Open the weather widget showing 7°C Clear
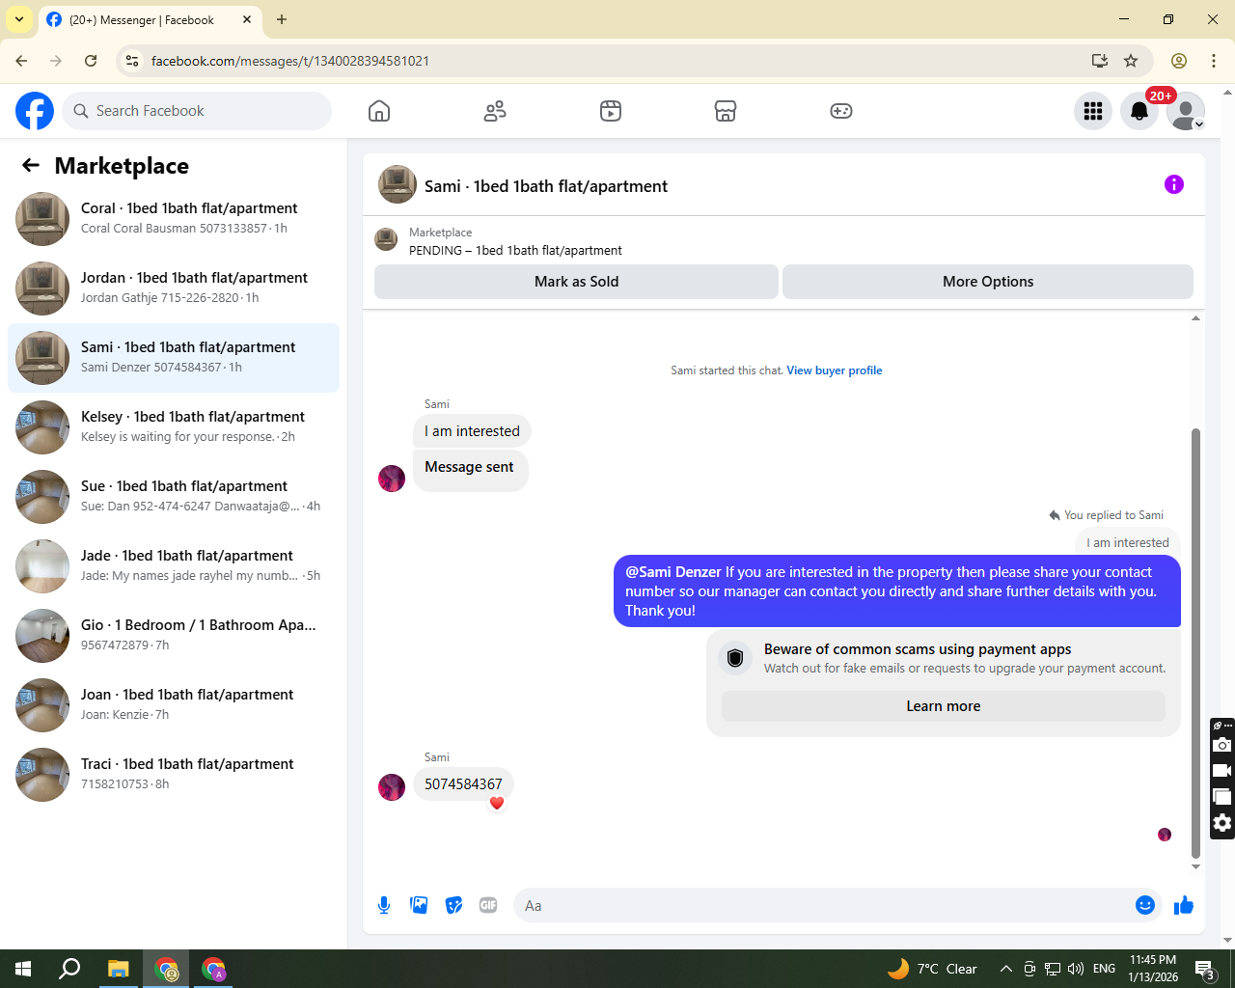This screenshot has height=988, width=1235. coord(932,969)
